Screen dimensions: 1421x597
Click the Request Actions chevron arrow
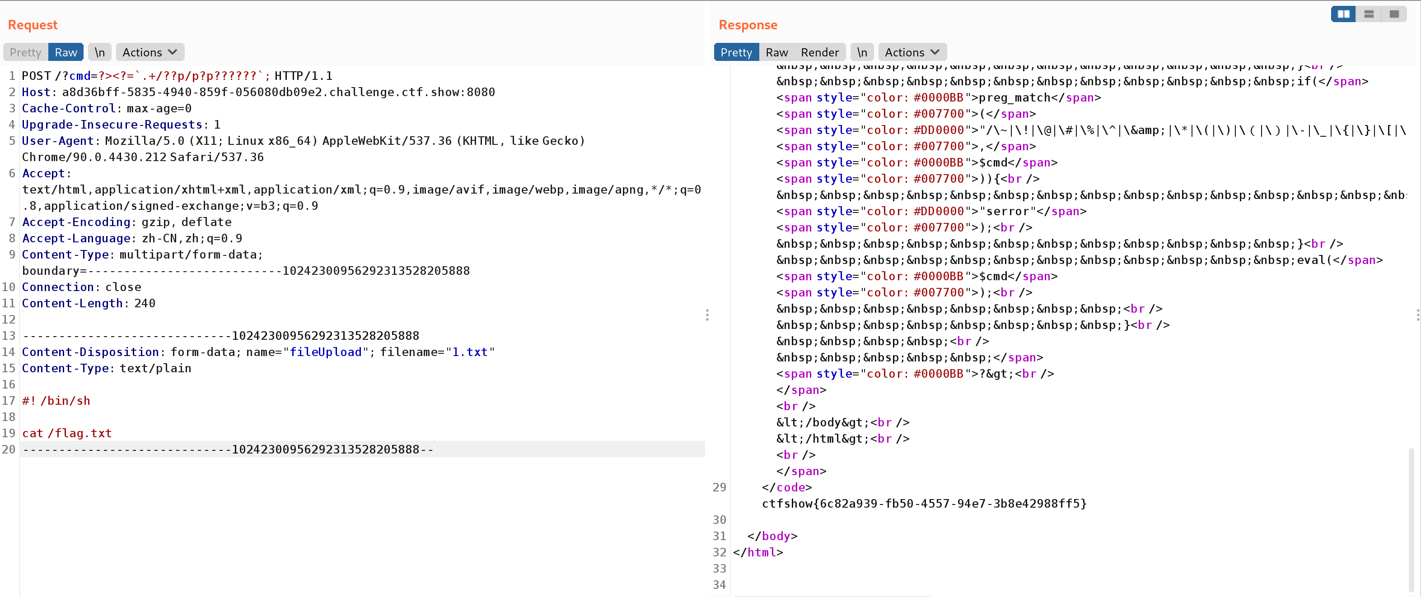click(173, 52)
